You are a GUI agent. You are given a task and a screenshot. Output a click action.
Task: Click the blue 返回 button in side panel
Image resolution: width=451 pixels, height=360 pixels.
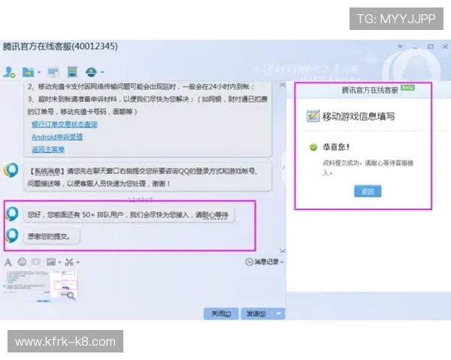coord(368,191)
